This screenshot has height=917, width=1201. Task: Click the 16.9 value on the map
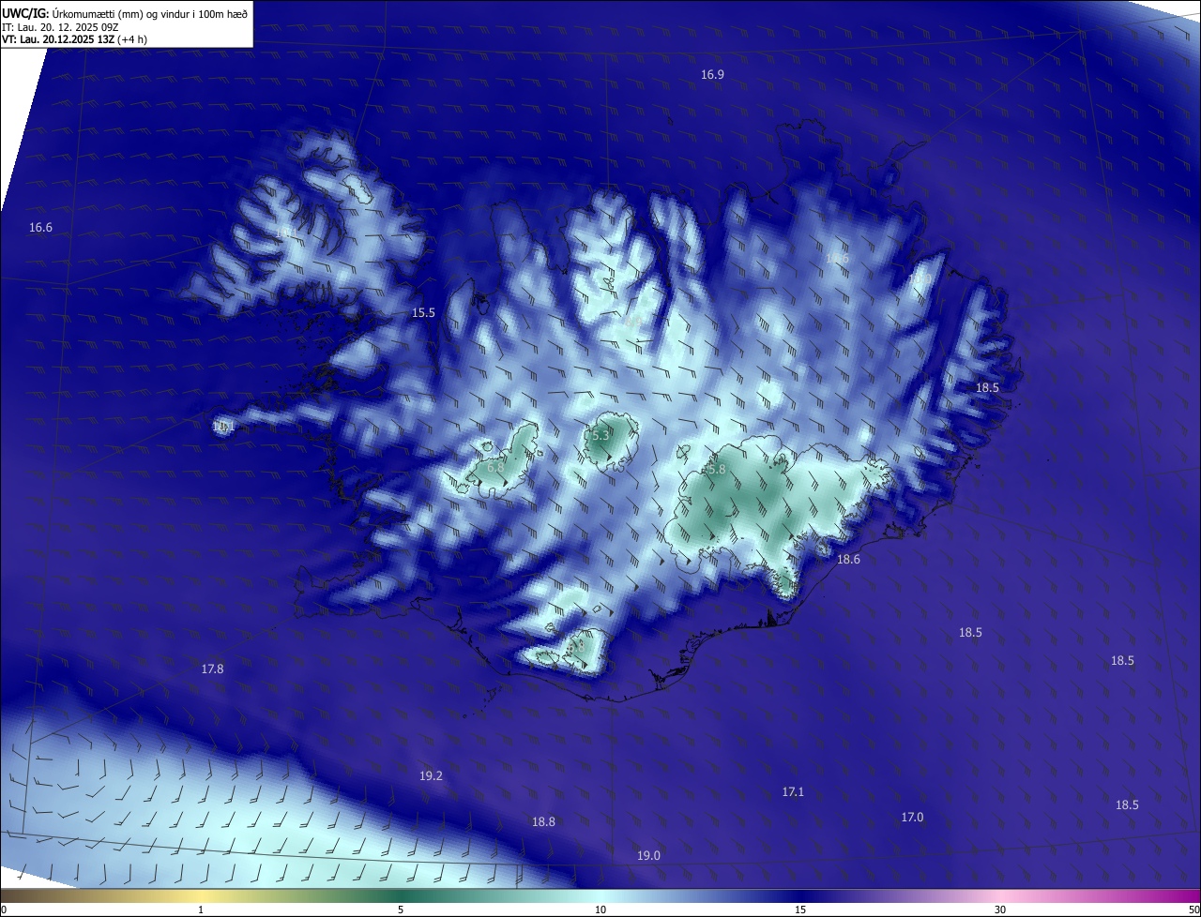click(x=712, y=74)
